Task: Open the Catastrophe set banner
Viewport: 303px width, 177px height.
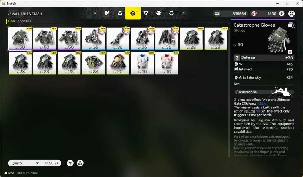Action: (x=264, y=92)
